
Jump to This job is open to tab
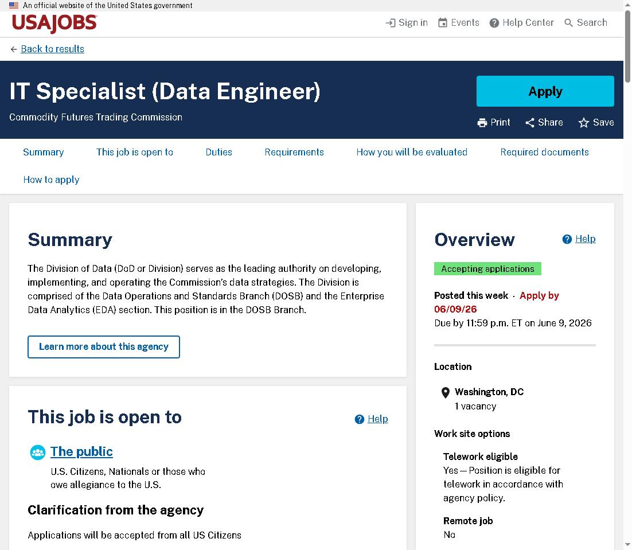(x=135, y=153)
